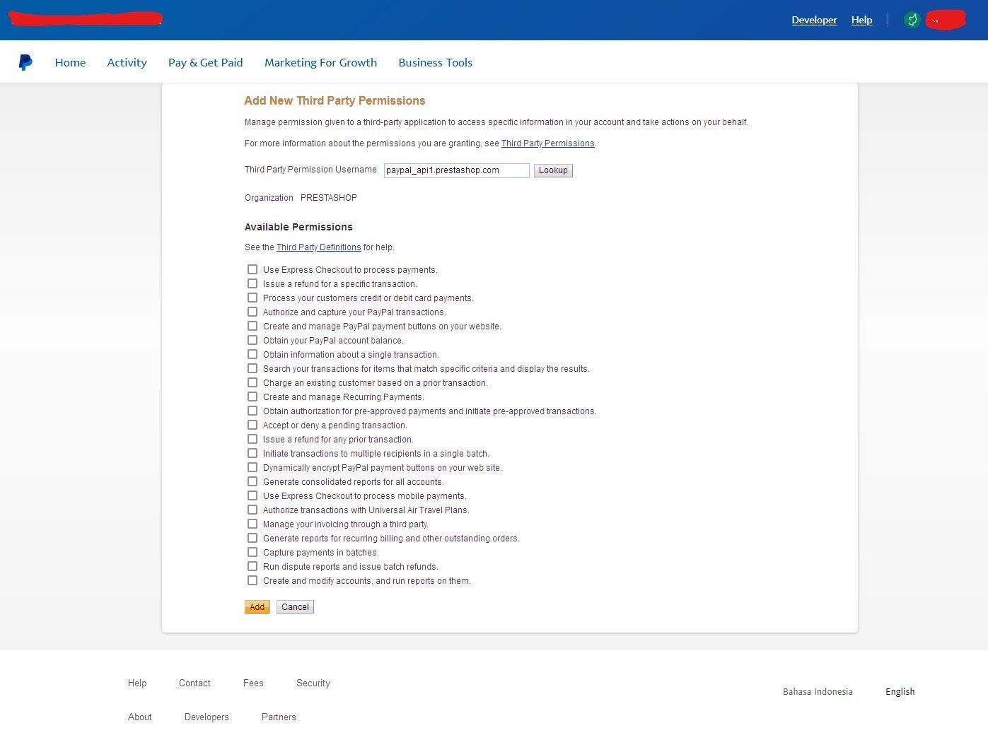The width and height of the screenshot is (988, 740).
Task: Go to the Activity tab
Action: pos(127,62)
